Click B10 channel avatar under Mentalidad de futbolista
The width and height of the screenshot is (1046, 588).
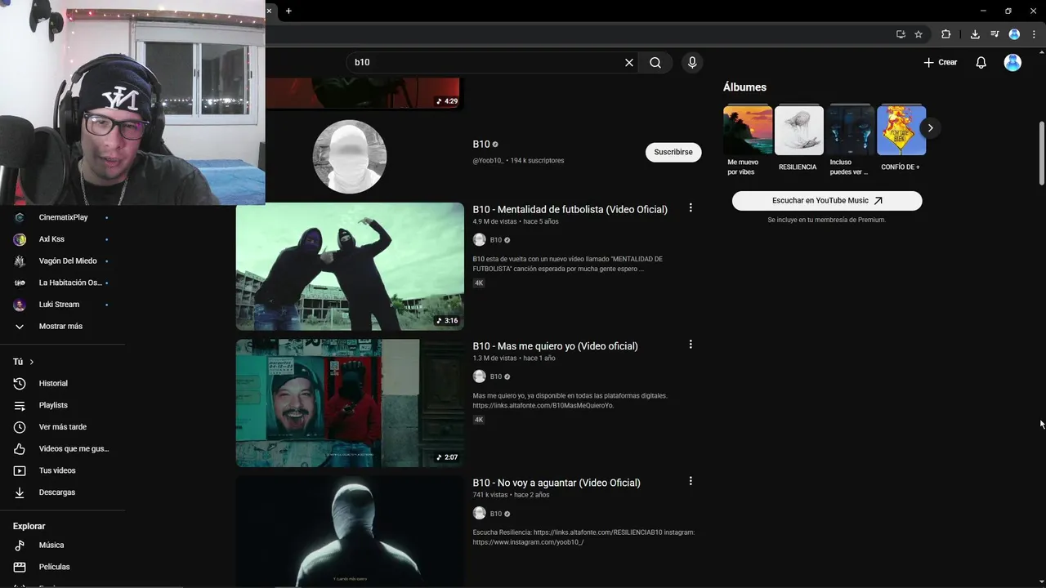tap(480, 240)
